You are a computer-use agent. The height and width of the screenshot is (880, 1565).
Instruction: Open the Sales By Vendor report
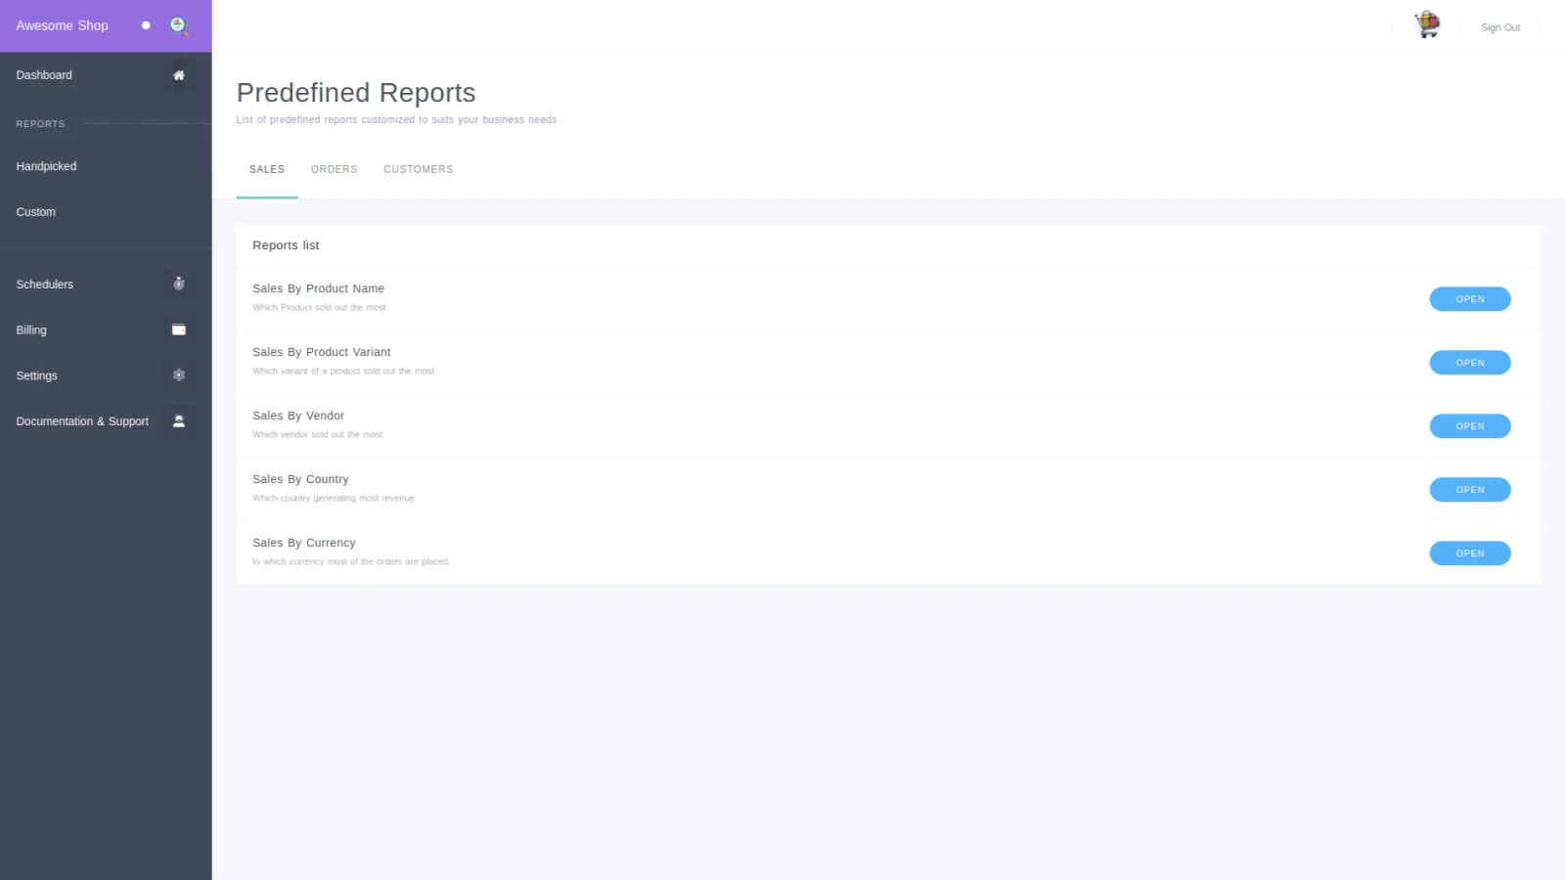tap(1470, 426)
